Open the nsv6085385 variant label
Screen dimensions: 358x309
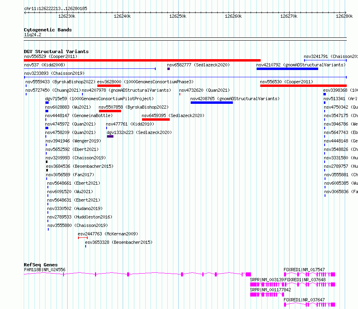click(x=341, y=183)
